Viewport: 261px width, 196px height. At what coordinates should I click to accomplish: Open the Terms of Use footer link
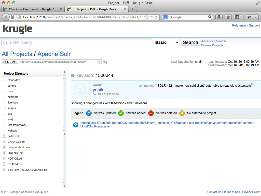pyautogui.click(x=232, y=192)
